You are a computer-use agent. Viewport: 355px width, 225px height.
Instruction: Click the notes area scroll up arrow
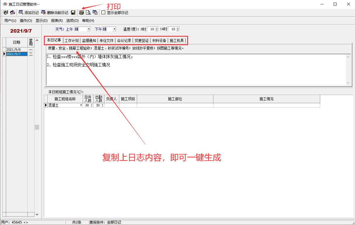[x=348, y=57]
